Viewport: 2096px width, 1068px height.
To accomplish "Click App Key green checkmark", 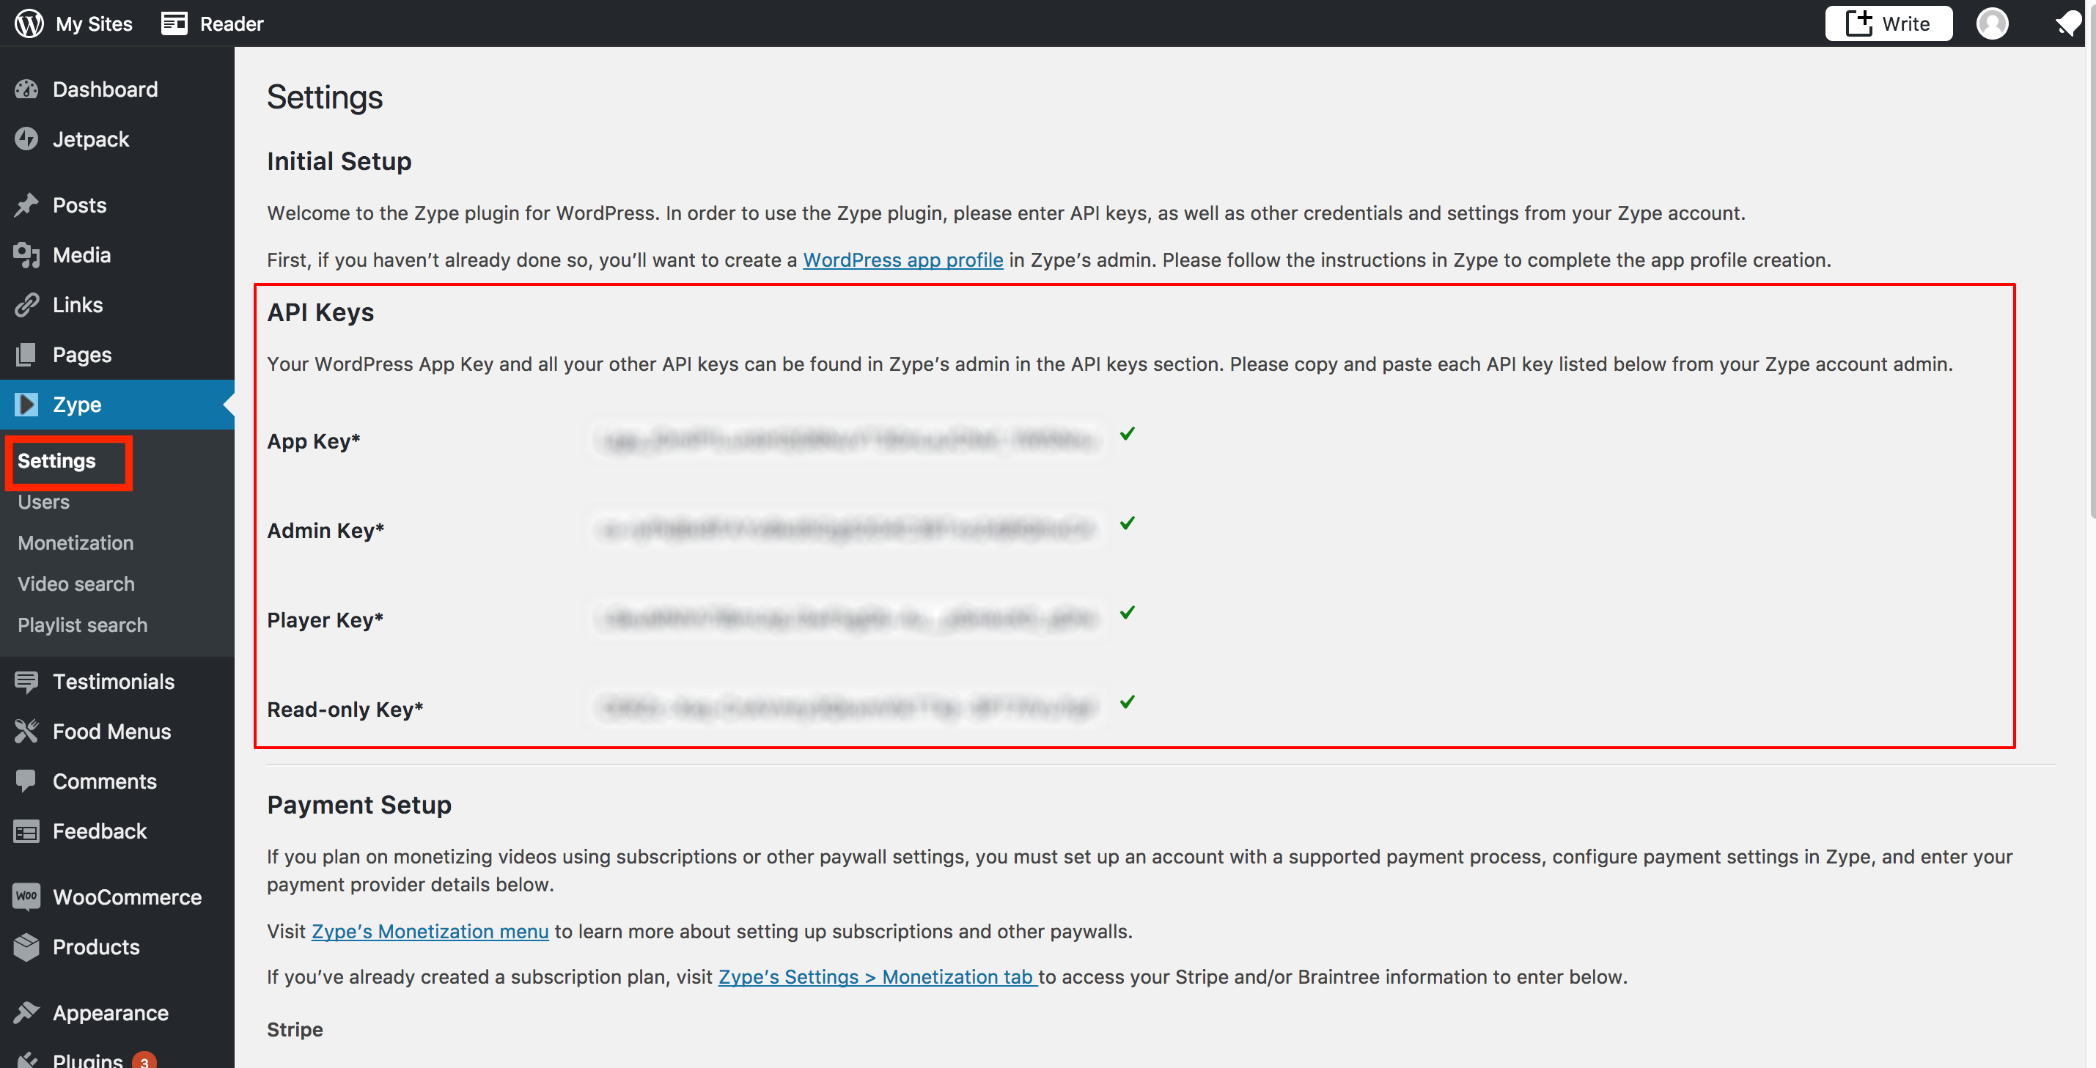I will coord(1127,433).
